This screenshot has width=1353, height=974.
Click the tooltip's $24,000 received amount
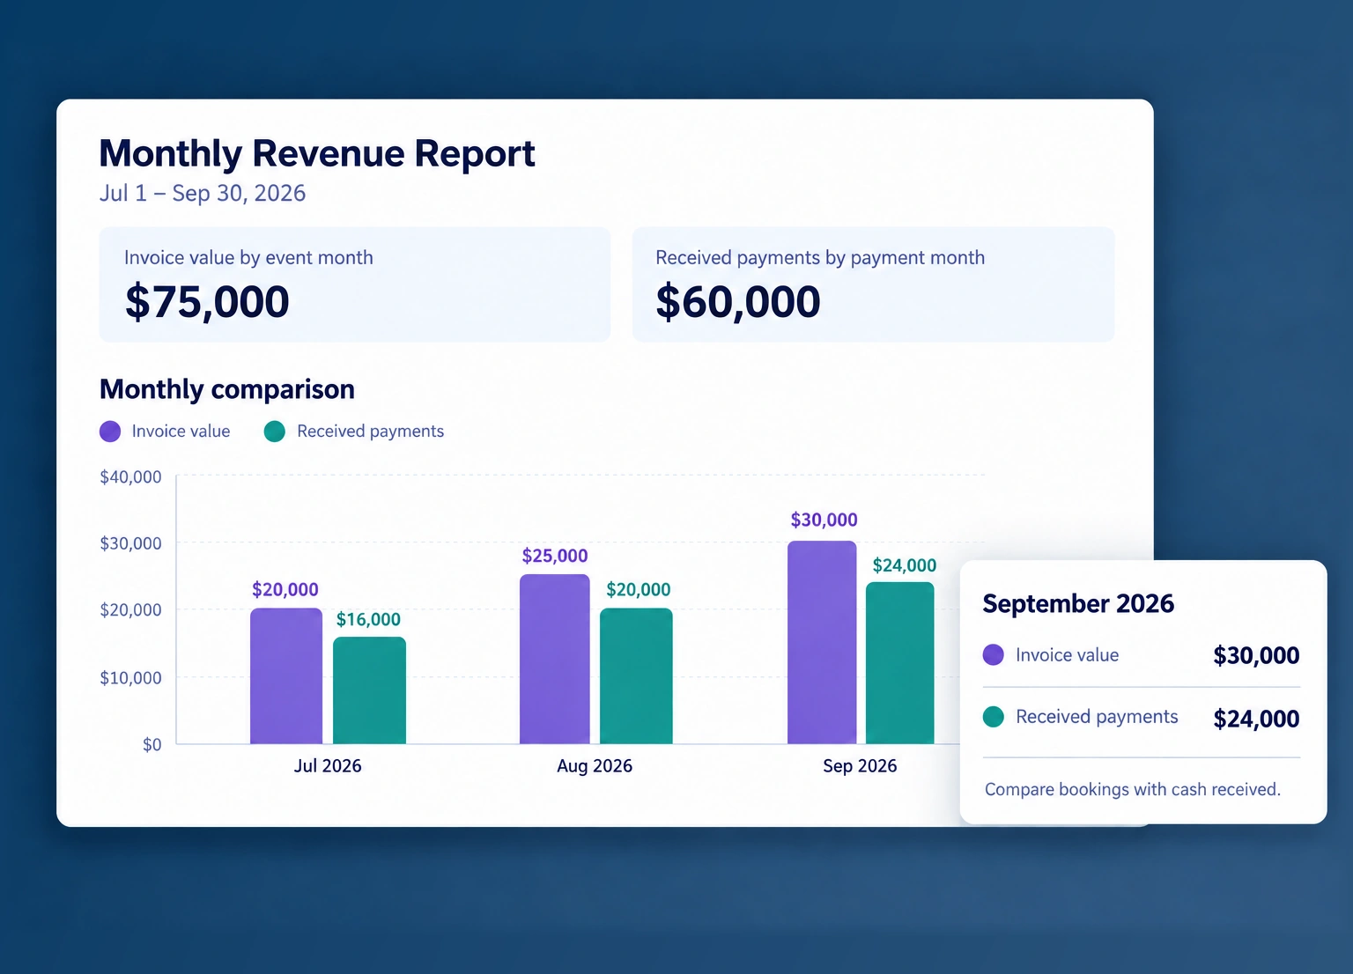[x=1256, y=719]
